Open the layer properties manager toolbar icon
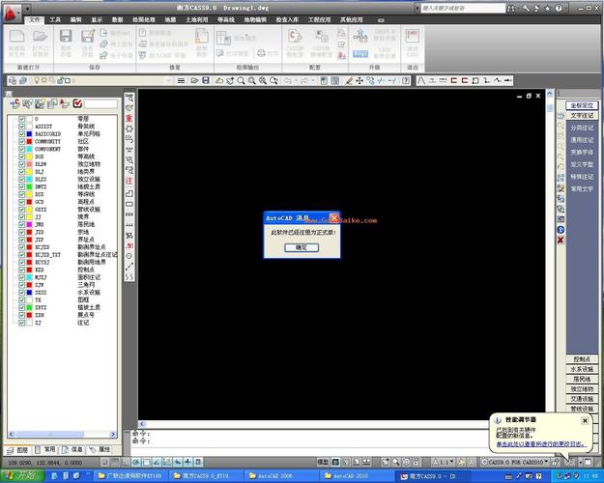Image resolution: width=604 pixels, height=483 pixels. click(13, 80)
